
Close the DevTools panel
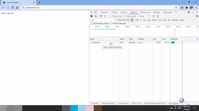(x=197, y=12)
